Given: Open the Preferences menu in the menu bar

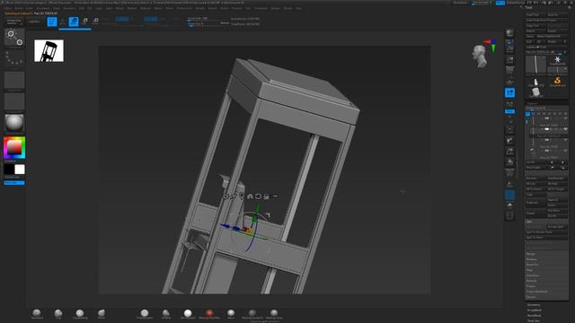Looking at the screenshot, I should (x=184, y=8).
